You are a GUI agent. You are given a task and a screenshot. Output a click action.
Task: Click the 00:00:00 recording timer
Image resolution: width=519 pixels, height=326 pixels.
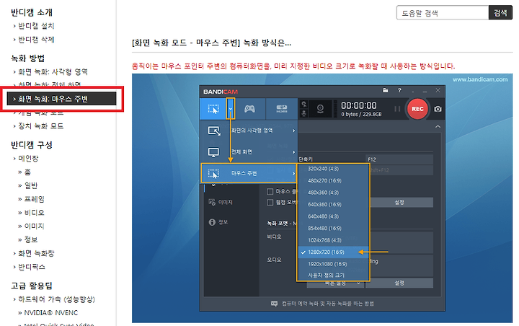click(x=359, y=105)
